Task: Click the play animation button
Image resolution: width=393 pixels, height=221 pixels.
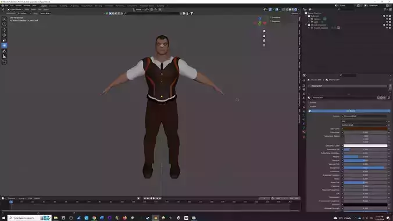Action: click(153, 198)
